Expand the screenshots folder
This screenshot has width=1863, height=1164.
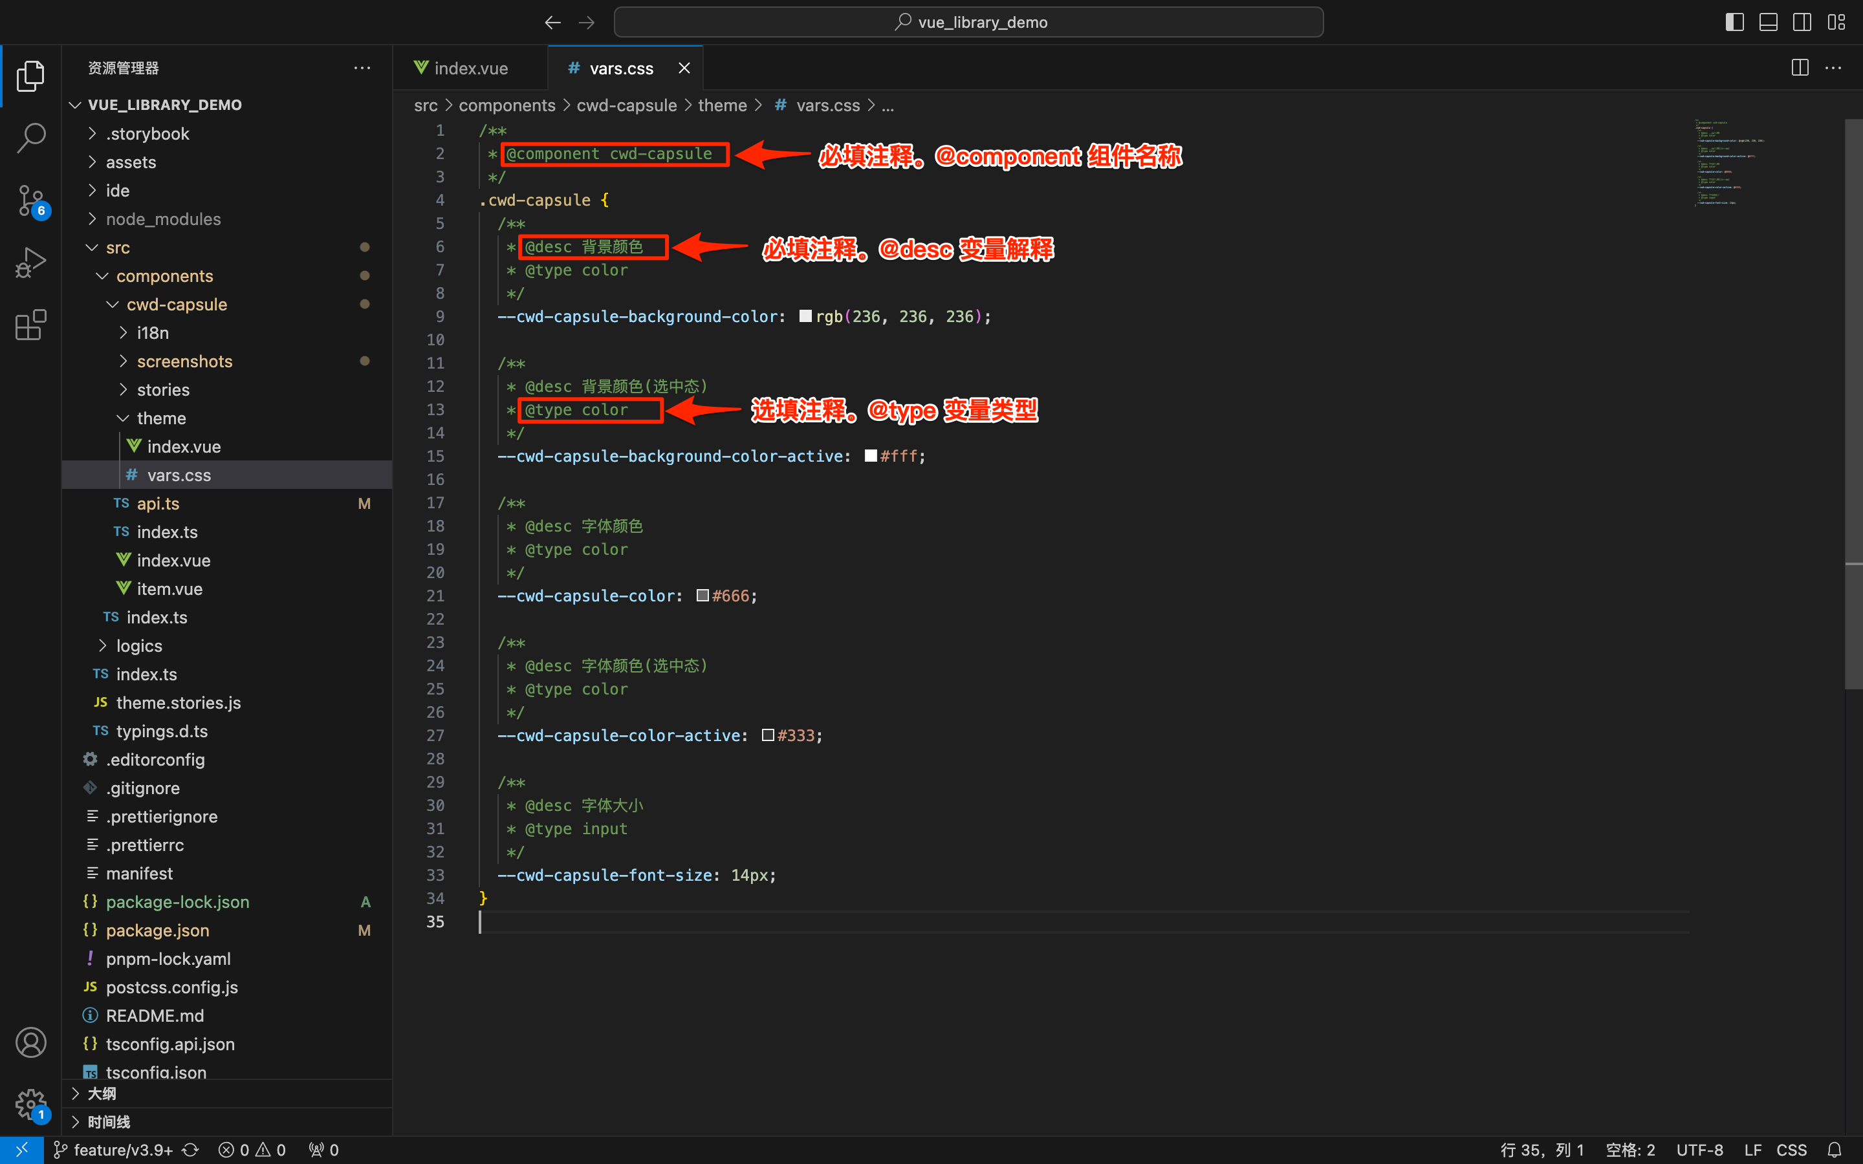(x=227, y=362)
